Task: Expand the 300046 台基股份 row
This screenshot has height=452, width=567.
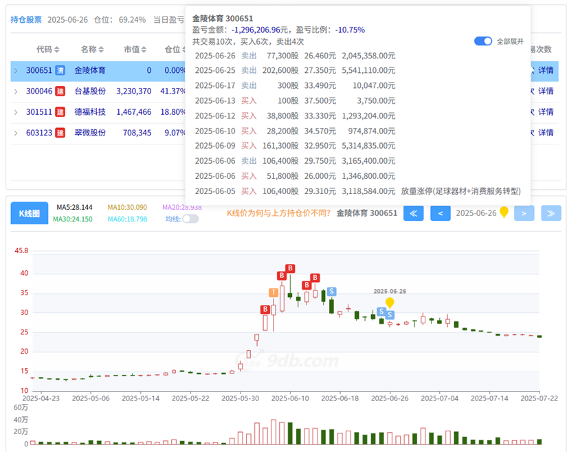Action: pyautogui.click(x=16, y=92)
